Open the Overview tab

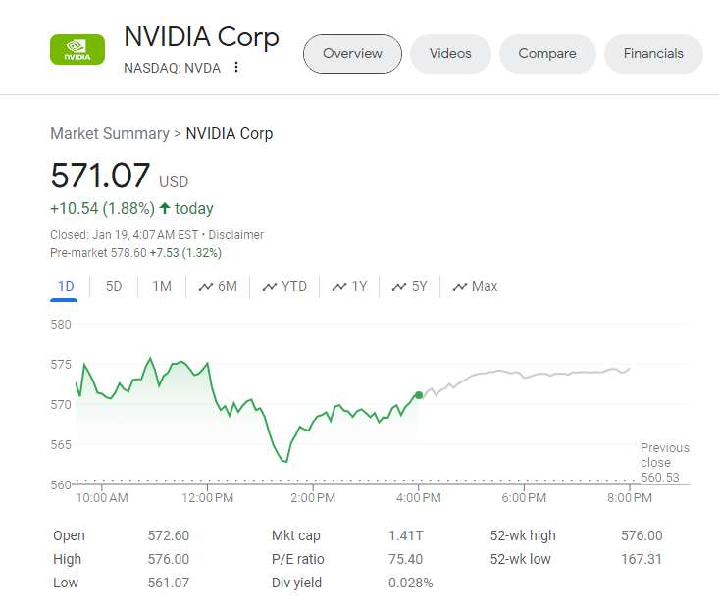[x=352, y=54]
